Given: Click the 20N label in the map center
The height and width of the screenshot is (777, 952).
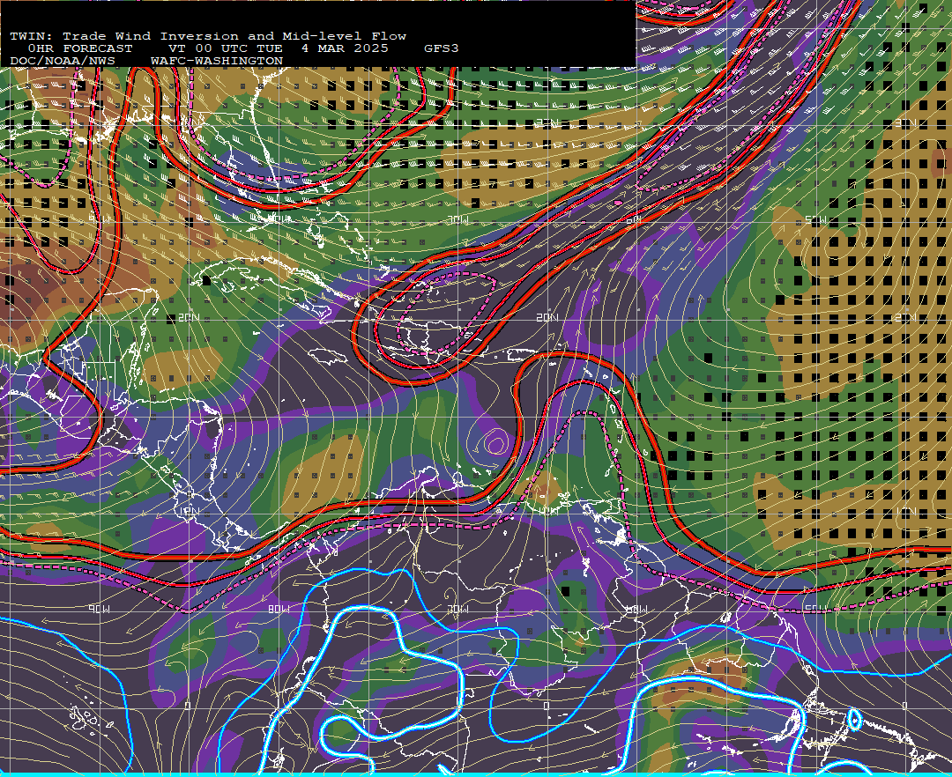Looking at the screenshot, I should pyautogui.click(x=547, y=318).
